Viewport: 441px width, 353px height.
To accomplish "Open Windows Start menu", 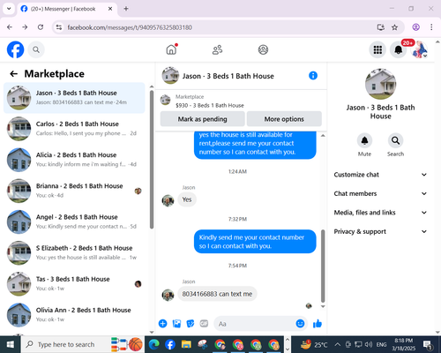I will tap(11, 344).
